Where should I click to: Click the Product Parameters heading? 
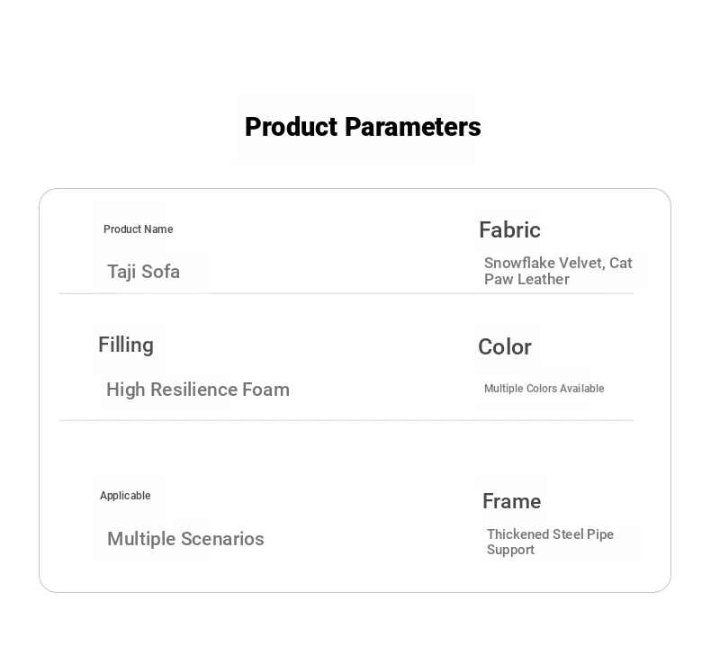363,127
